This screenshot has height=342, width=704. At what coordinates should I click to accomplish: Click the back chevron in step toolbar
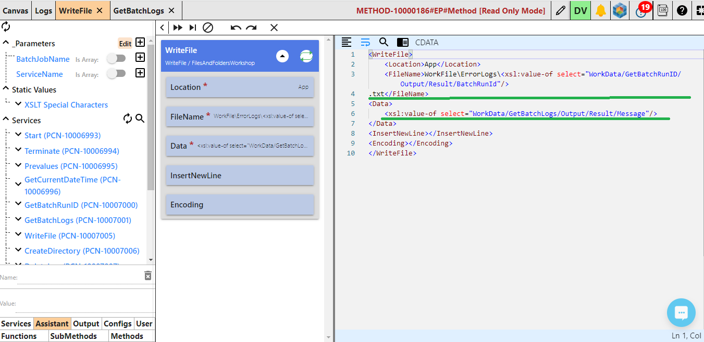[163, 28]
